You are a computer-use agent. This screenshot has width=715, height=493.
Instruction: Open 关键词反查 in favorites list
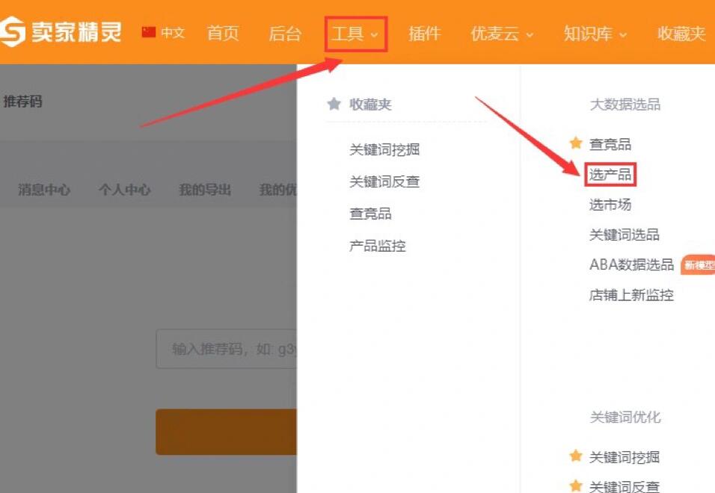point(384,182)
